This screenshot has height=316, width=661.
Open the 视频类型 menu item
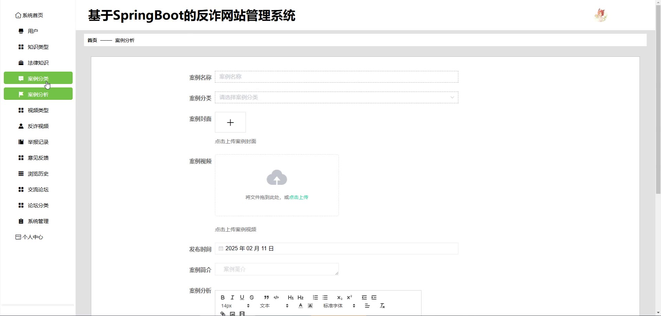pos(38,110)
